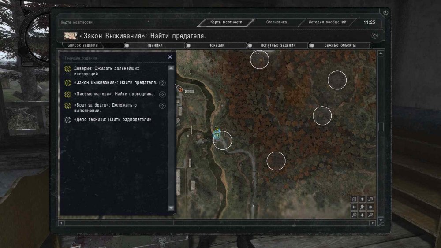Close the current tasks panel
The image size is (441, 248).
(170, 57)
